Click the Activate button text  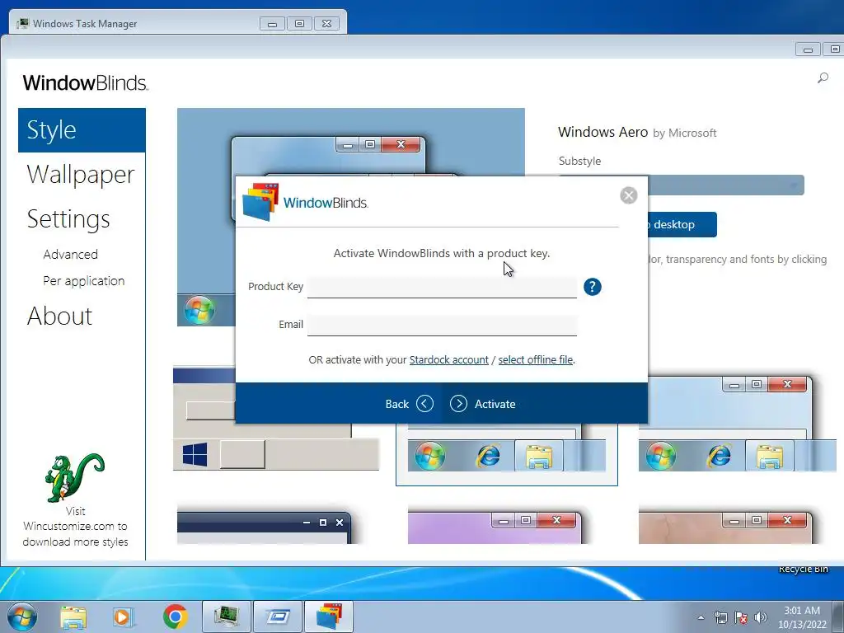point(495,404)
